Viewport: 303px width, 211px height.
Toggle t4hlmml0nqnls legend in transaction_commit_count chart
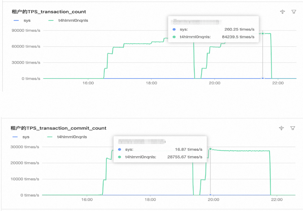tap(67, 137)
